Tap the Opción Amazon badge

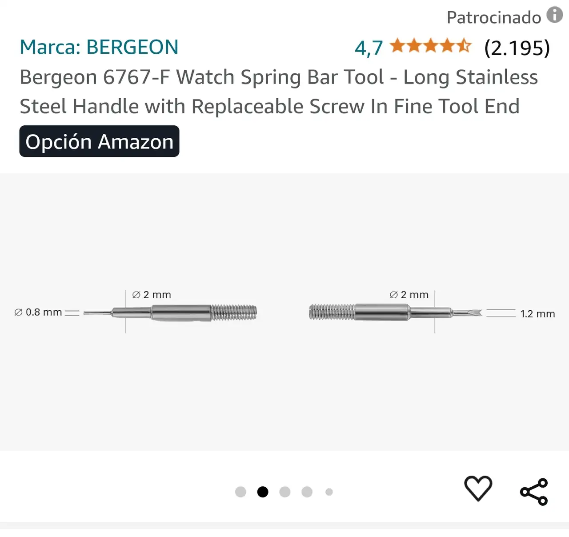click(99, 141)
